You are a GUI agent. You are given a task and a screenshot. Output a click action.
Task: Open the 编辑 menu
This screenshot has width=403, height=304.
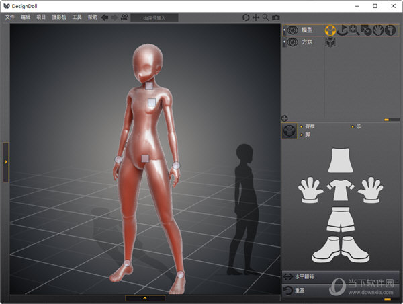tap(26, 17)
